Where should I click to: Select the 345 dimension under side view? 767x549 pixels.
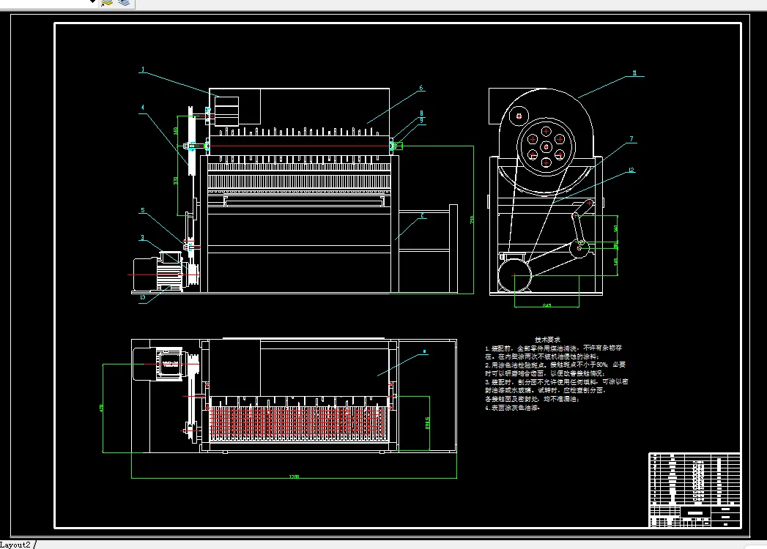tap(547, 305)
